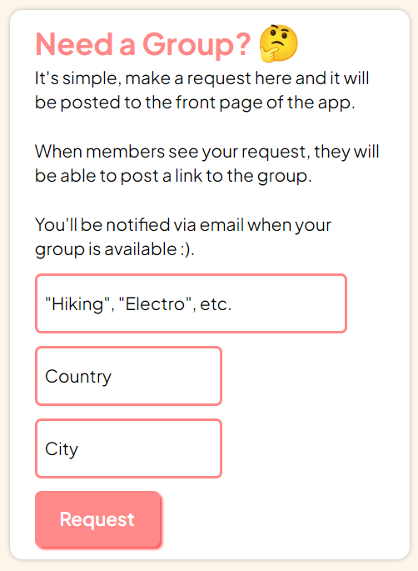The image size is (418, 571).
Task: Click the "be able to post a link" line
Action: coord(173,176)
